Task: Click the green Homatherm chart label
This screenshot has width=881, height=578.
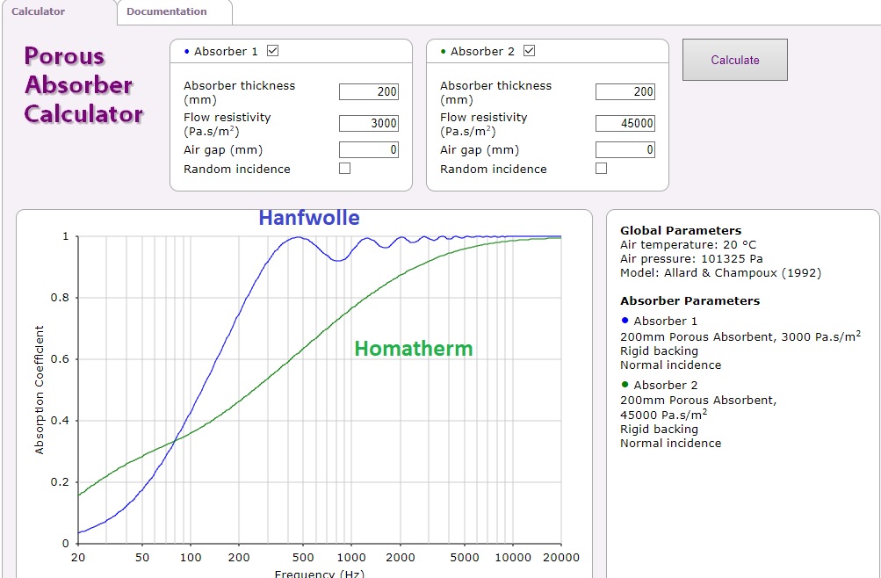Action: point(414,349)
